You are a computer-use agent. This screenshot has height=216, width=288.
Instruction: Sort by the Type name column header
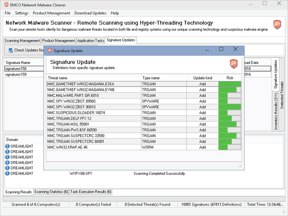(164, 78)
